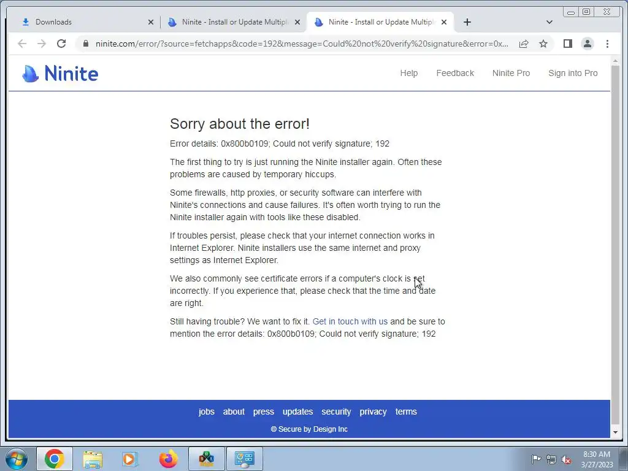Image resolution: width=628 pixels, height=471 pixels.
Task: Open File Explorer from the taskbar
Action: point(93,459)
